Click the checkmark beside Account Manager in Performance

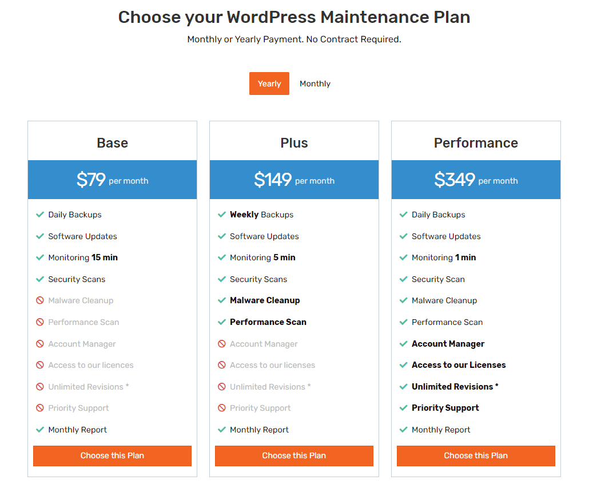404,343
